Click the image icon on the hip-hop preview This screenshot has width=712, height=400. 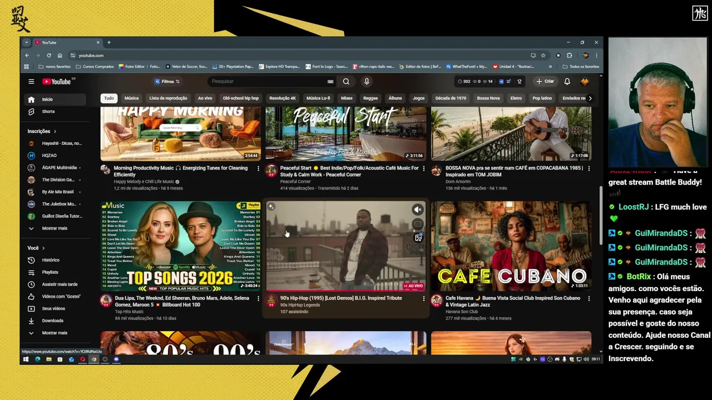coord(418,238)
